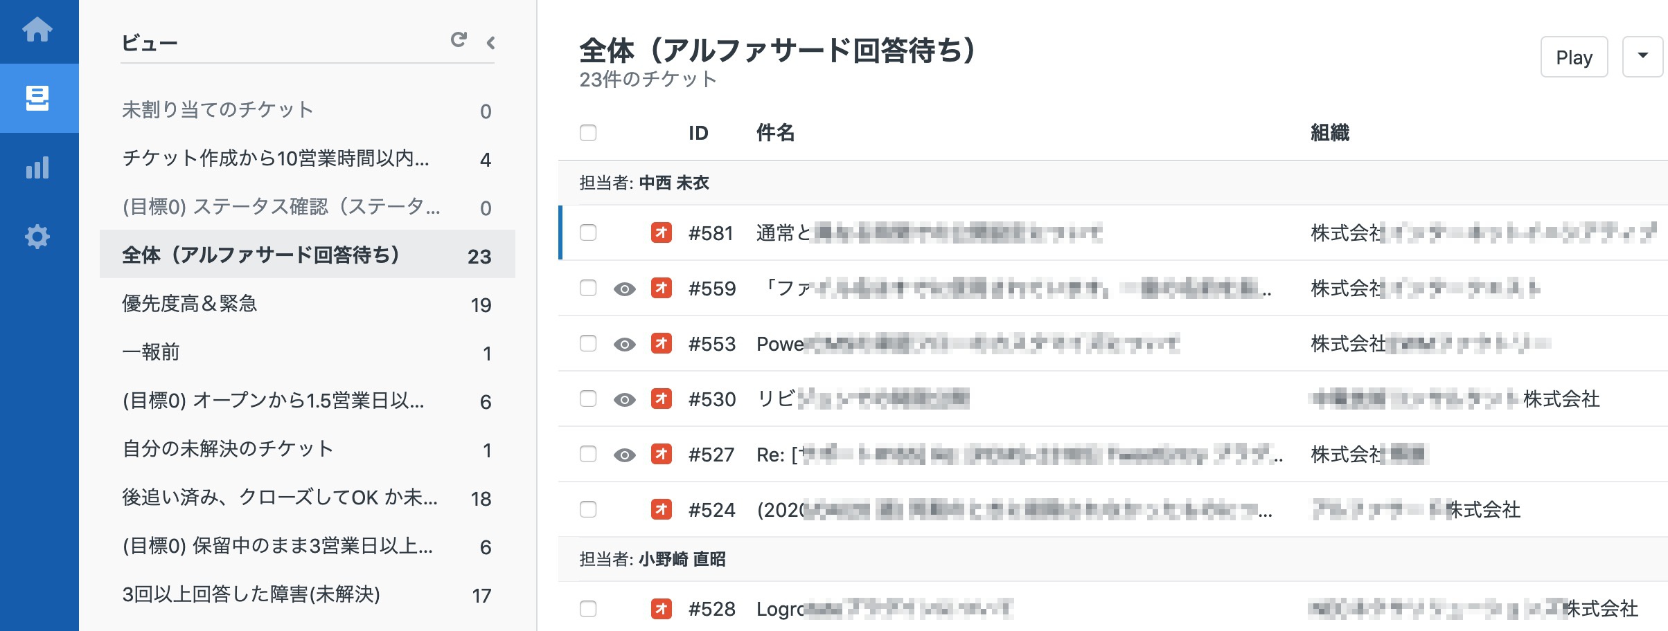Open the Admin settings gear icon
1668x631 pixels.
(x=37, y=237)
